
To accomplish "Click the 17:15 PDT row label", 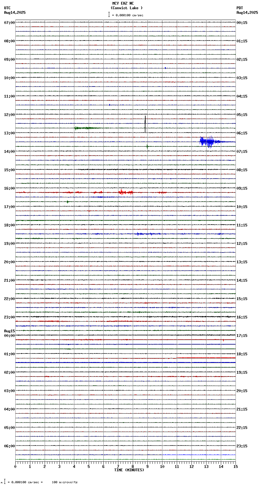I will point(242,336).
